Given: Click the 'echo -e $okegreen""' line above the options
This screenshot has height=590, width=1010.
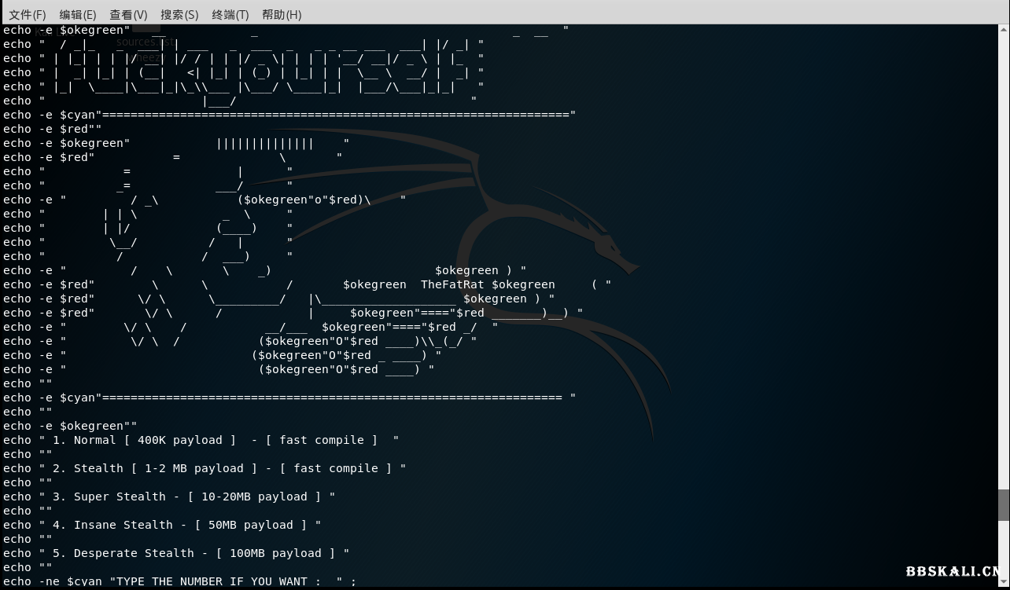Looking at the screenshot, I should (70, 426).
